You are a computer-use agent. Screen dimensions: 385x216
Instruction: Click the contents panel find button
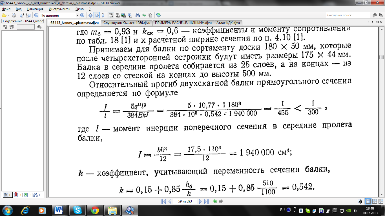pos(39,27)
